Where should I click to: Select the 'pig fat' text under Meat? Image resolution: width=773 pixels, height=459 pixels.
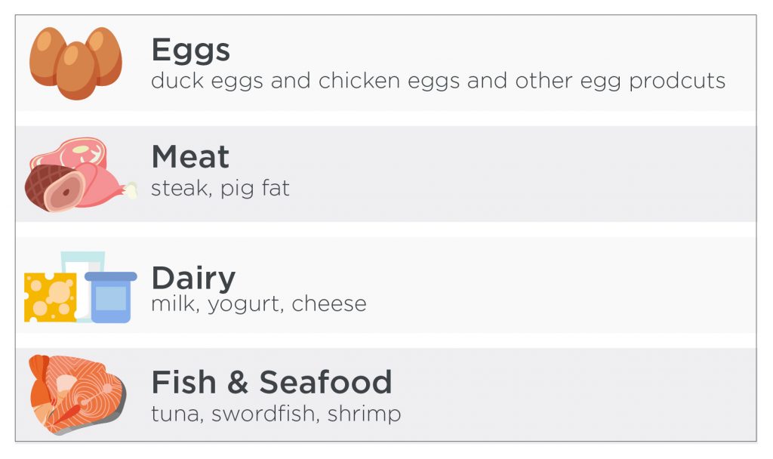coord(255,189)
